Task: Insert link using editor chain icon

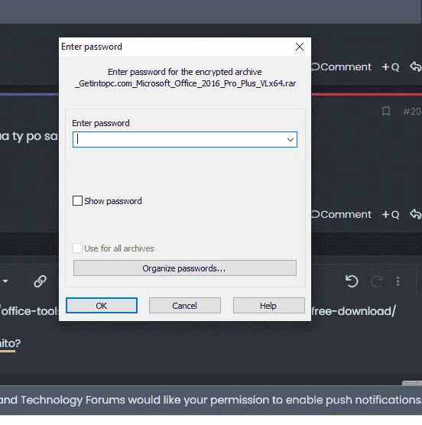Action: pos(40,281)
